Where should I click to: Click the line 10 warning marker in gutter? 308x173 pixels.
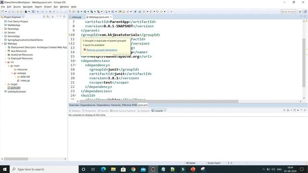69,35
